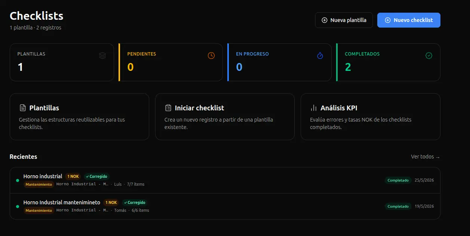Screen dimensions: 470x236
Task: Click the plus icon in Nueva plantilla
Action: [x=325, y=20]
